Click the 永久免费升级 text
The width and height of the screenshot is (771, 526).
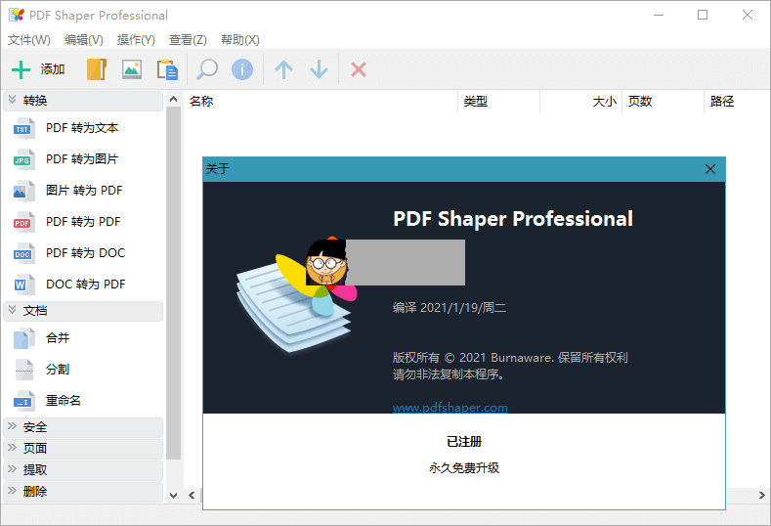[x=464, y=468]
